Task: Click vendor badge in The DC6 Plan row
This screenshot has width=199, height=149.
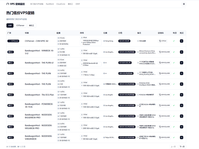Action: click(10, 95)
